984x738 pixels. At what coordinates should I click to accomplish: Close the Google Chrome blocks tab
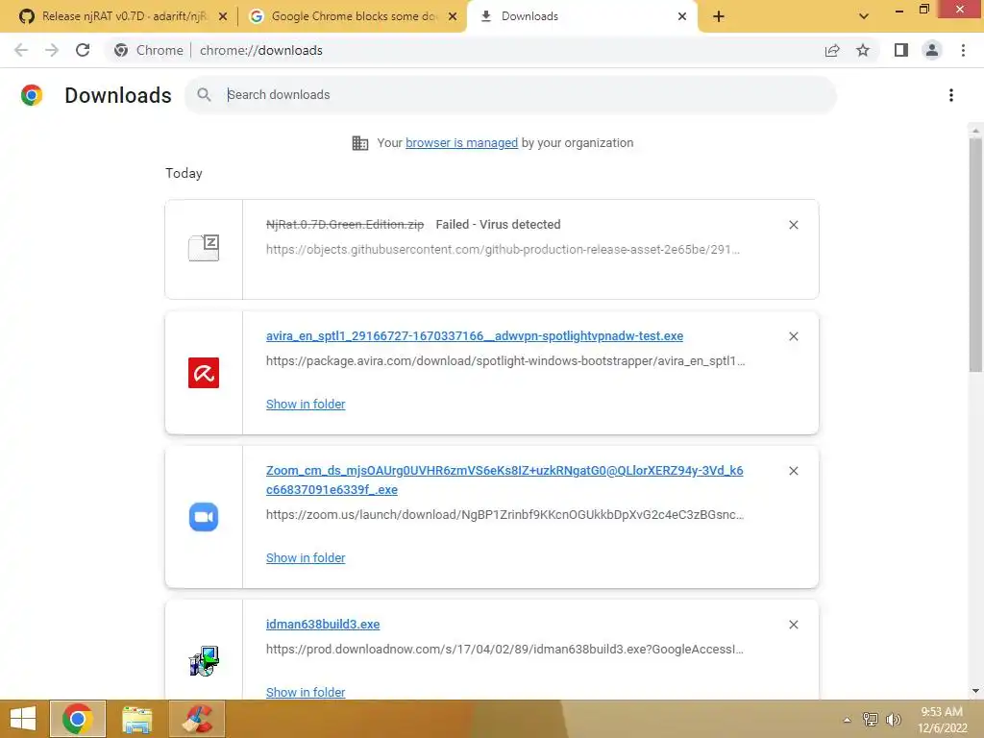[x=453, y=16]
